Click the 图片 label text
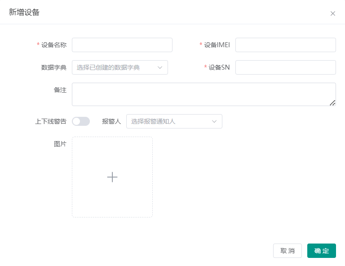This screenshot has height=266, width=345. [60, 144]
